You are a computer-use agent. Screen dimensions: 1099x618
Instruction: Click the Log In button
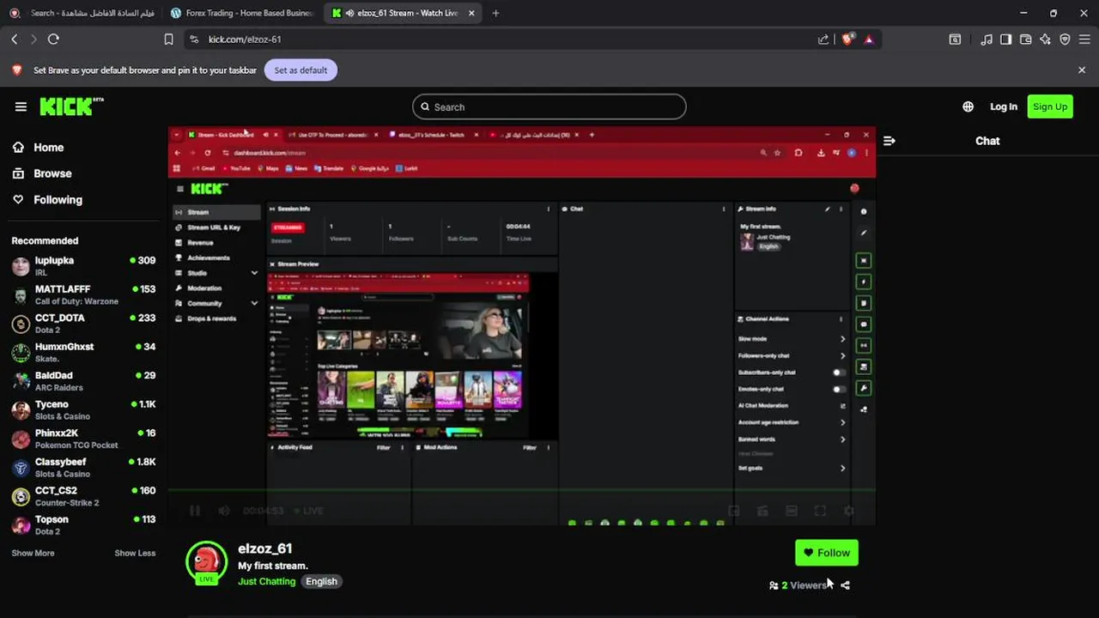(1003, 106)
